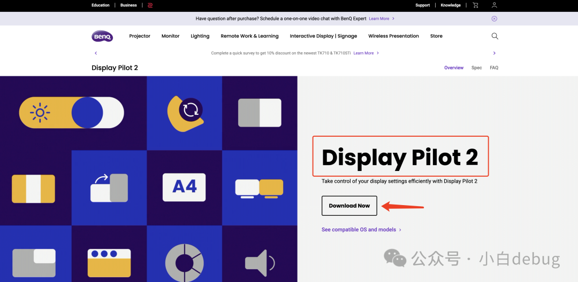Open the Support link
The height and width of the screenshot is (282, 578).
tap(422, 5)
